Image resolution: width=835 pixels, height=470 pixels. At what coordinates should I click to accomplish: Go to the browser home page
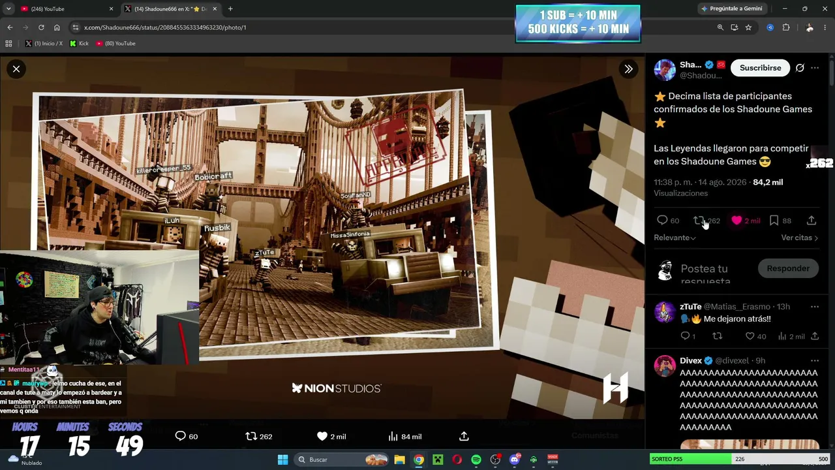click(57, 27)
